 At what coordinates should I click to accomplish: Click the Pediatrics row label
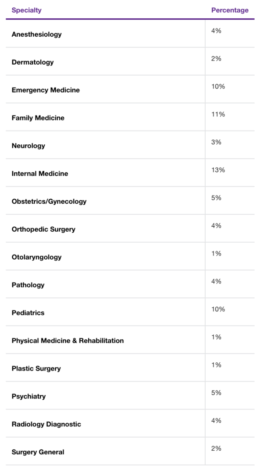28,312
